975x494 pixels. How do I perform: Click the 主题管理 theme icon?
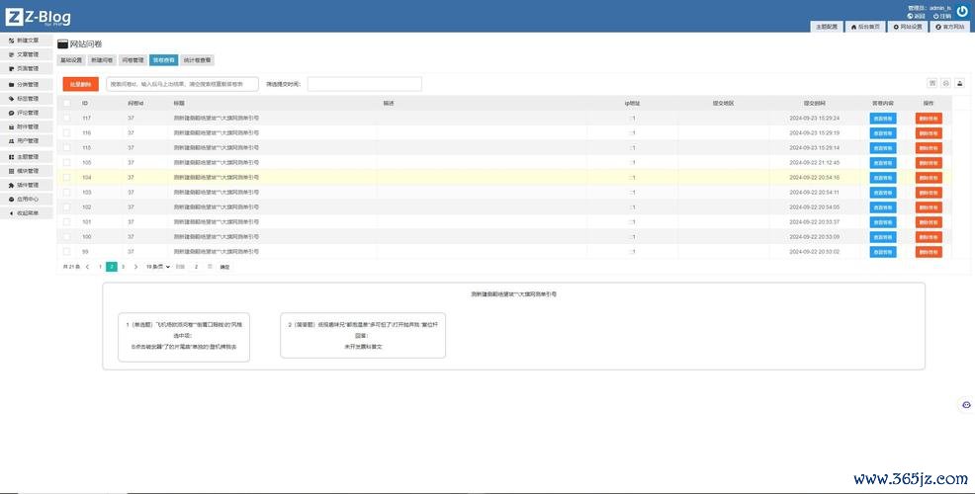coord(11,157)
